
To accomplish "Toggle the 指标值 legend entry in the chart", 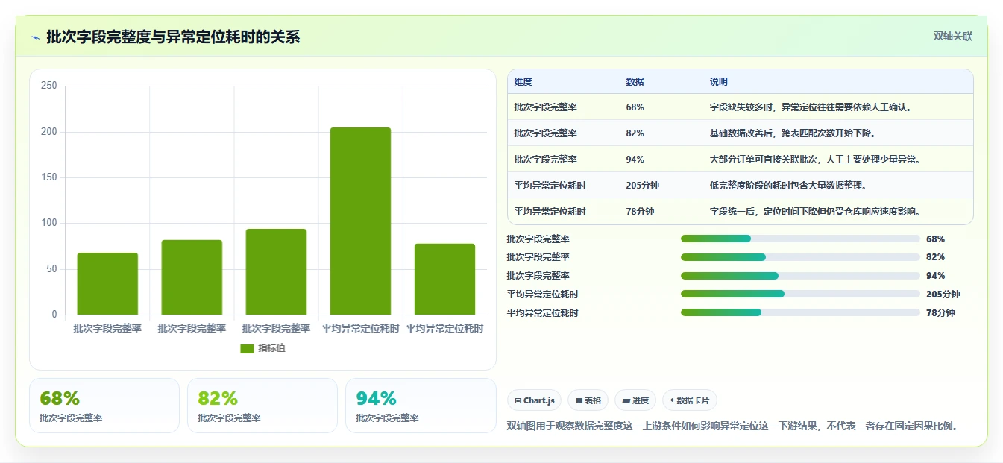I will (262, 348).
